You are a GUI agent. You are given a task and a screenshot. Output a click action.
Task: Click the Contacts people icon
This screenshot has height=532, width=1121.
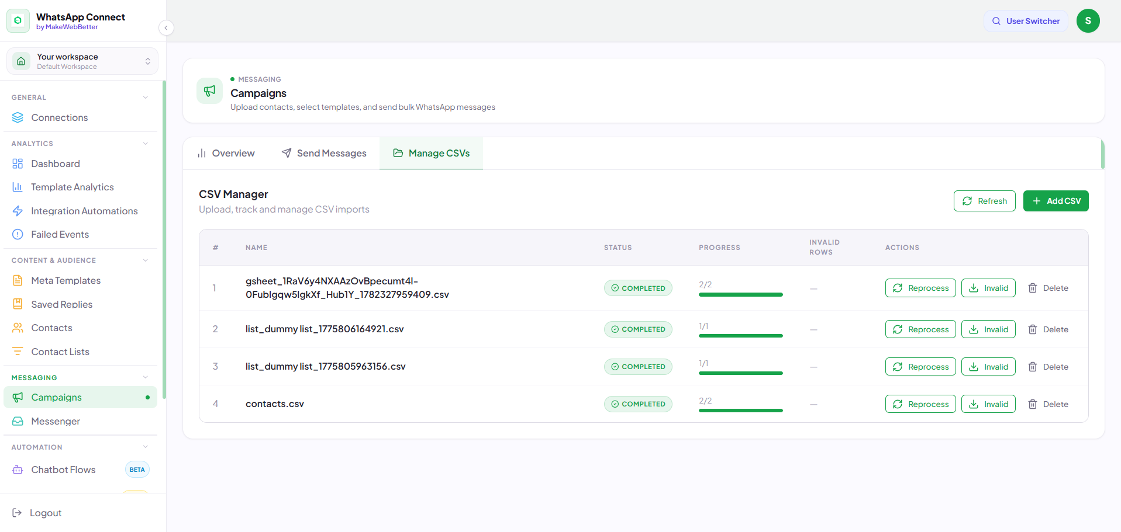pos(18,328)
